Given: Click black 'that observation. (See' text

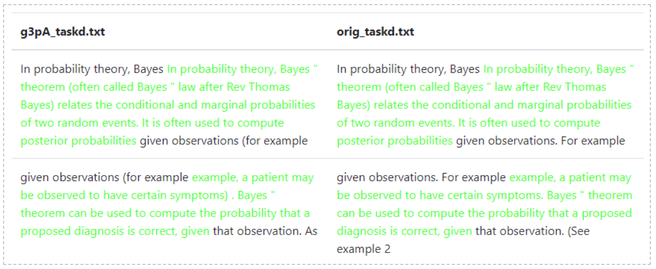Looking at the screenshot, I should coord(532,232).
